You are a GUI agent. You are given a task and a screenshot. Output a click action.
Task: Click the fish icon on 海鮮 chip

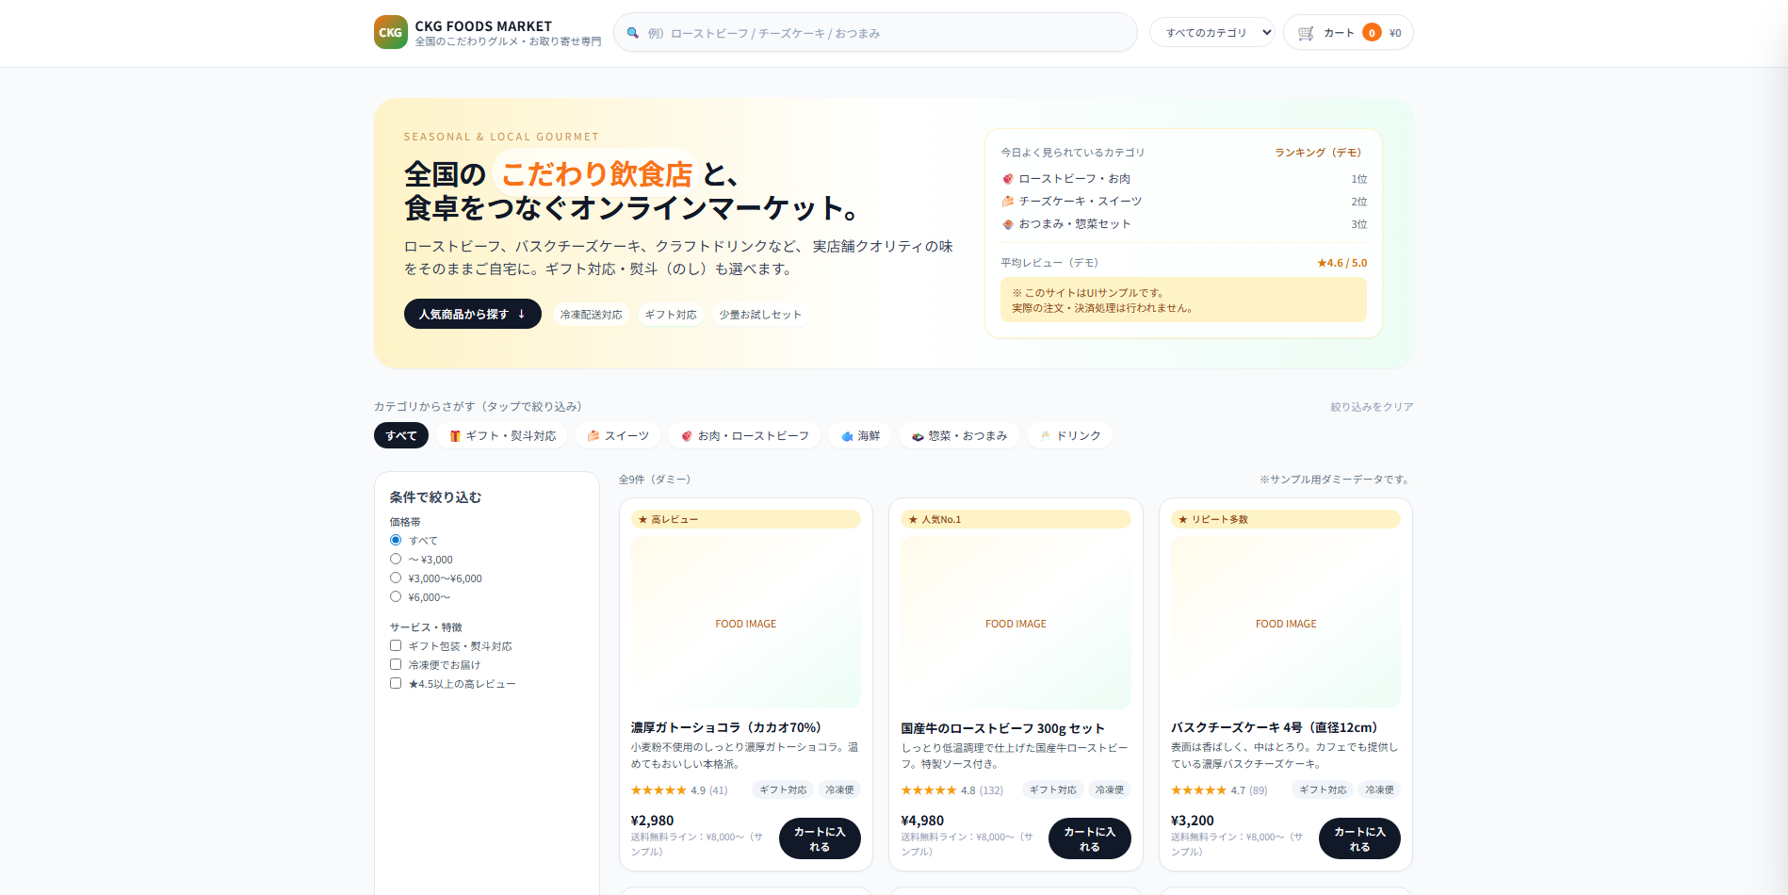click(845, 435)
